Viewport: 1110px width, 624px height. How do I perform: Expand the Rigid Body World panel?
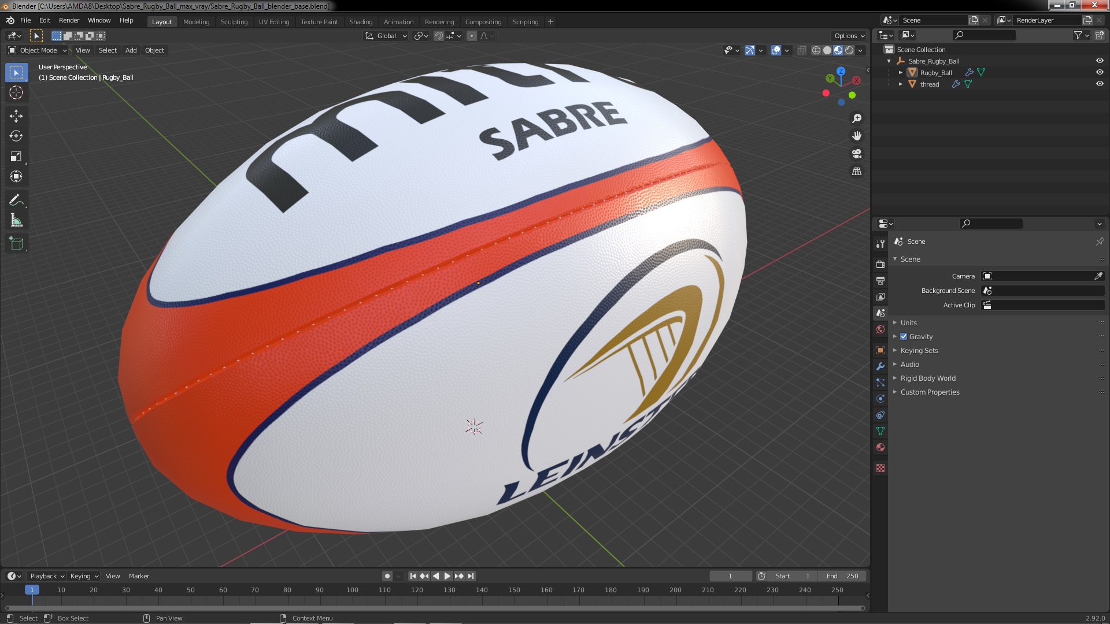(928, 378)
